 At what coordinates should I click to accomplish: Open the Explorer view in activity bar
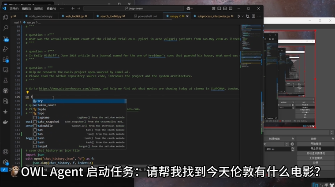click(x=6, y=17)
